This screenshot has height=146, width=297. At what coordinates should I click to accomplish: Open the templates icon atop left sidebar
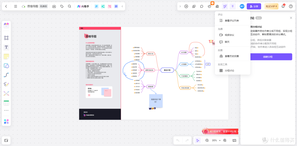tap(6, 25)
